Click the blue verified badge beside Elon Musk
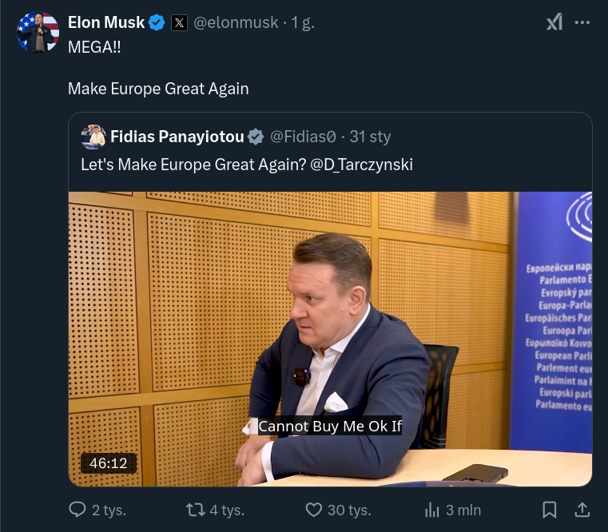608x532 pixels. [157, 23]
